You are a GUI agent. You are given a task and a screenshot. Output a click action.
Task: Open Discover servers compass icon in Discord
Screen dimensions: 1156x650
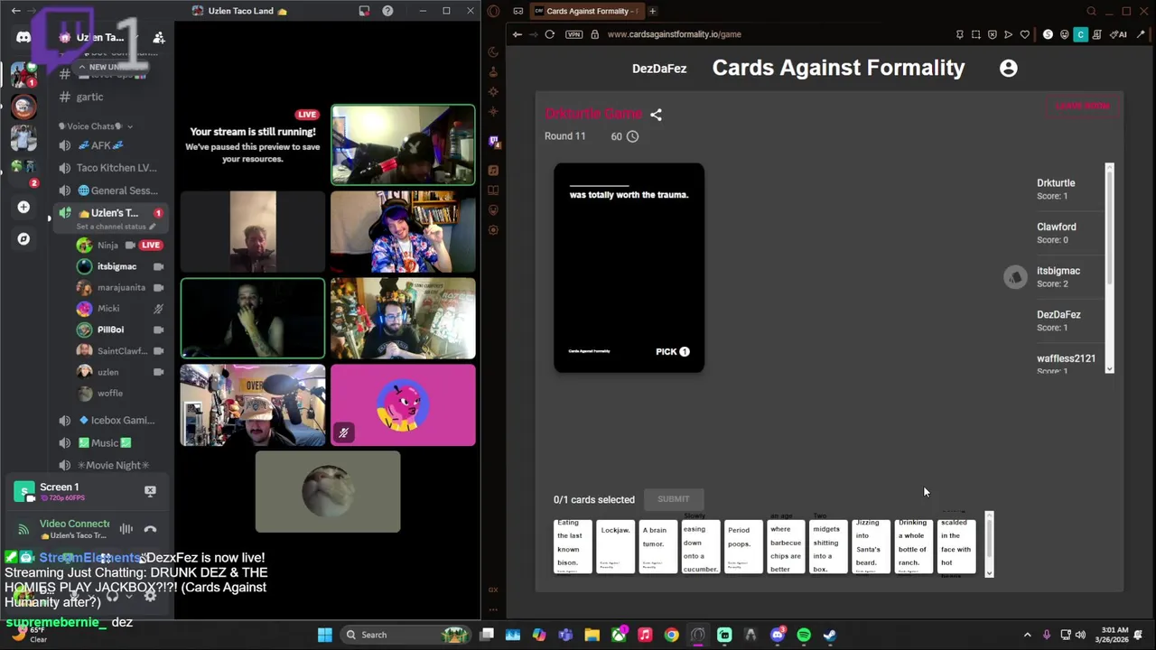pos(23,239)
